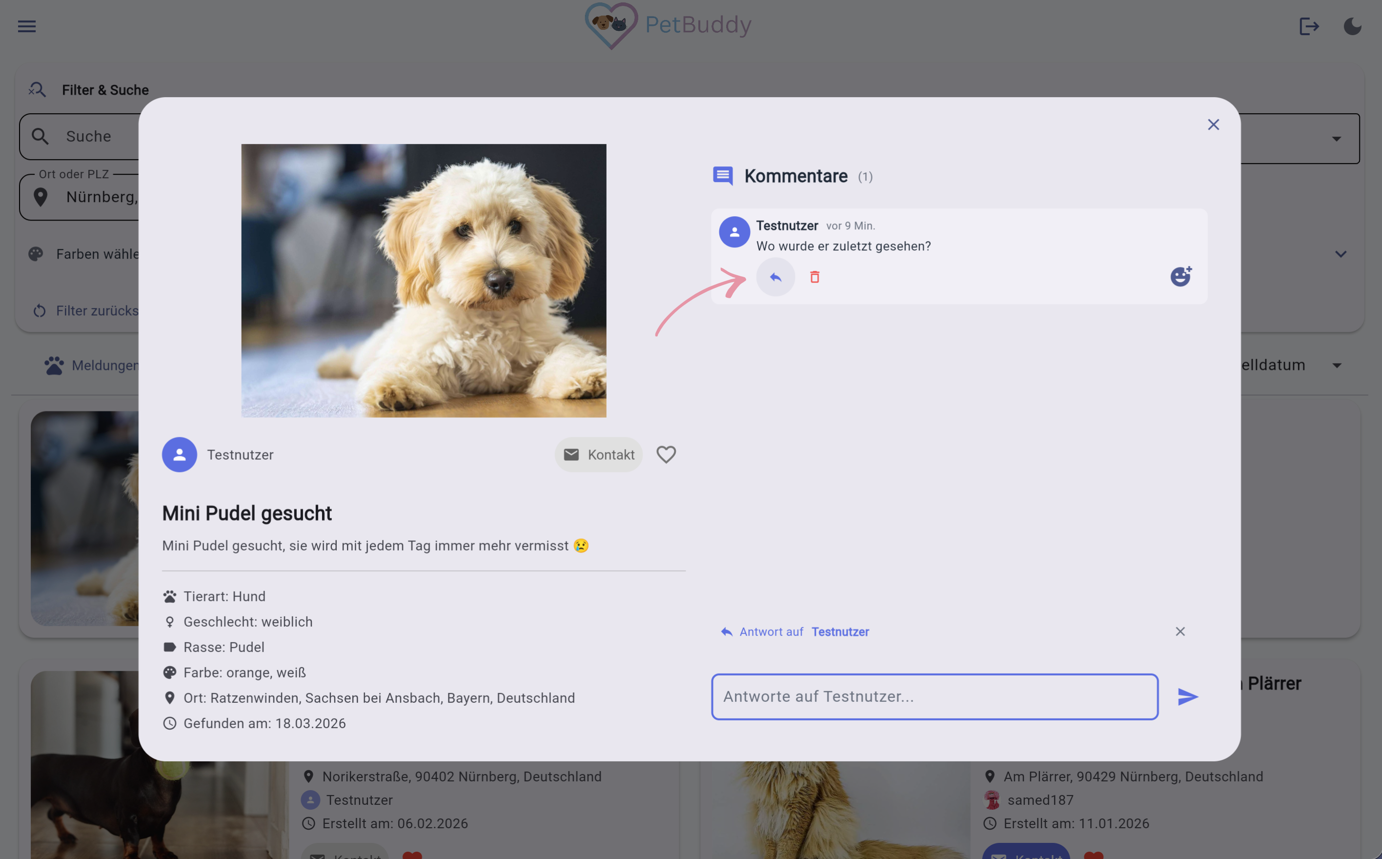The image size is (1382, 859).
Task: Delete the comment with the trash icon
Action: point(814,277)
